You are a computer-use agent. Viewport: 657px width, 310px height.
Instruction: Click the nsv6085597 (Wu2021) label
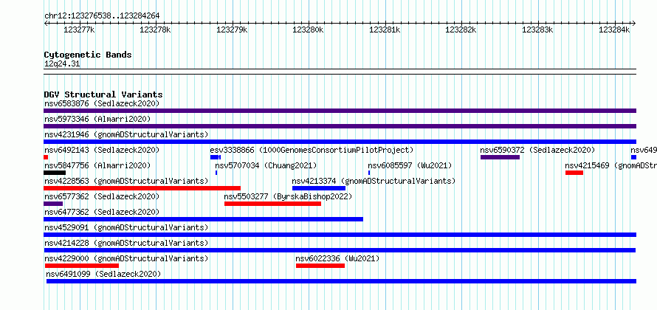(410, 165)
